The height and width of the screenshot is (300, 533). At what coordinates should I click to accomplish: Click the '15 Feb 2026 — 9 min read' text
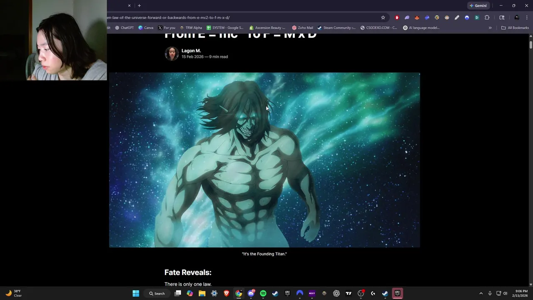[x=204, y=57]
